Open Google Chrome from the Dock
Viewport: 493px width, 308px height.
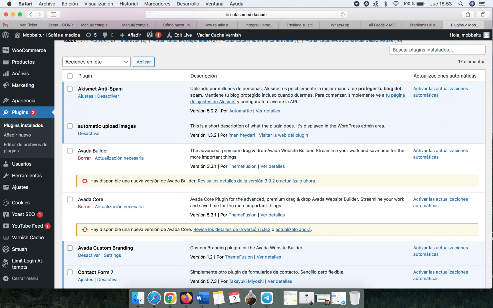(x=170, y=298)
